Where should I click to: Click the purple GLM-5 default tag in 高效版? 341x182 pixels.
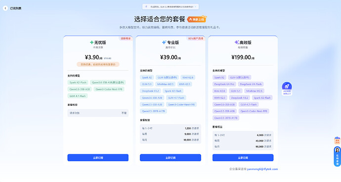click(x=240, y=77)
